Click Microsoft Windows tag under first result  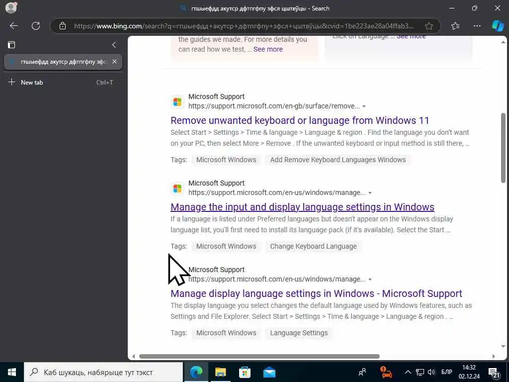pos(226,160)
